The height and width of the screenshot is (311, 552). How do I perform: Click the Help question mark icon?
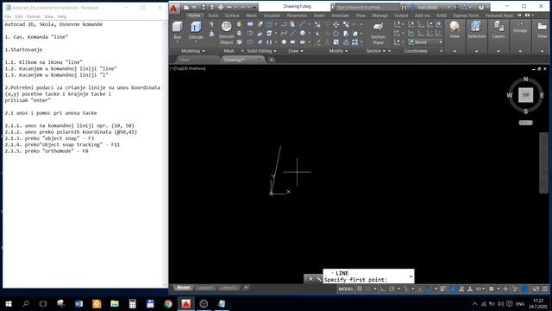click(481, 7)
